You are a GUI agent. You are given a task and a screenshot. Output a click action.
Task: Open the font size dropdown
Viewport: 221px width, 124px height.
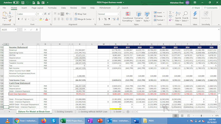coord(43,14)
